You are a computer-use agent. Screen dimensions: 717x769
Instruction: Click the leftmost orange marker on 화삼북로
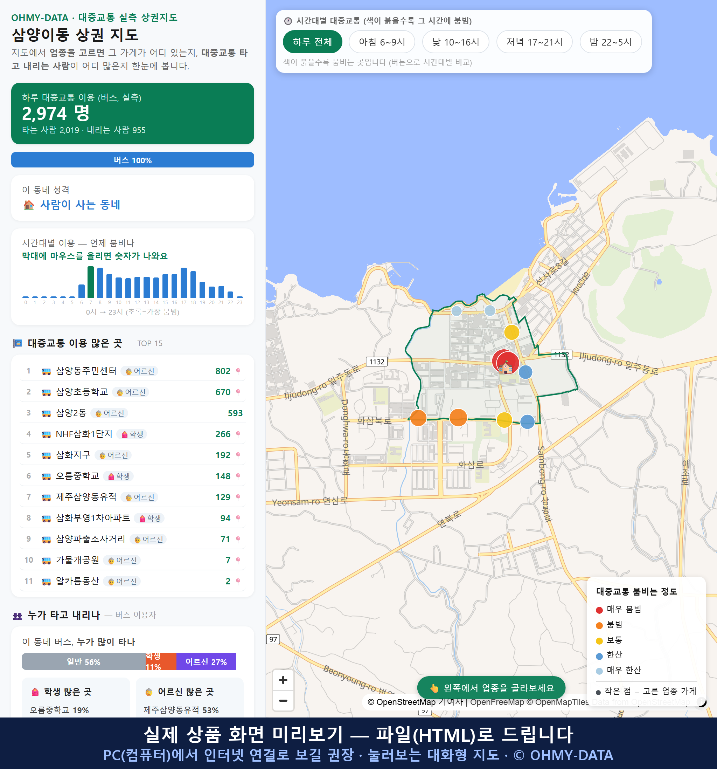click(x=418, y=418)
